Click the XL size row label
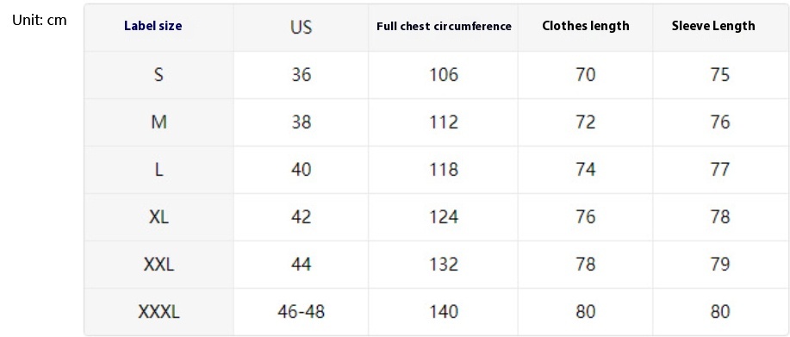The width and height of the screenshot is (790, 337). [159, 217]
